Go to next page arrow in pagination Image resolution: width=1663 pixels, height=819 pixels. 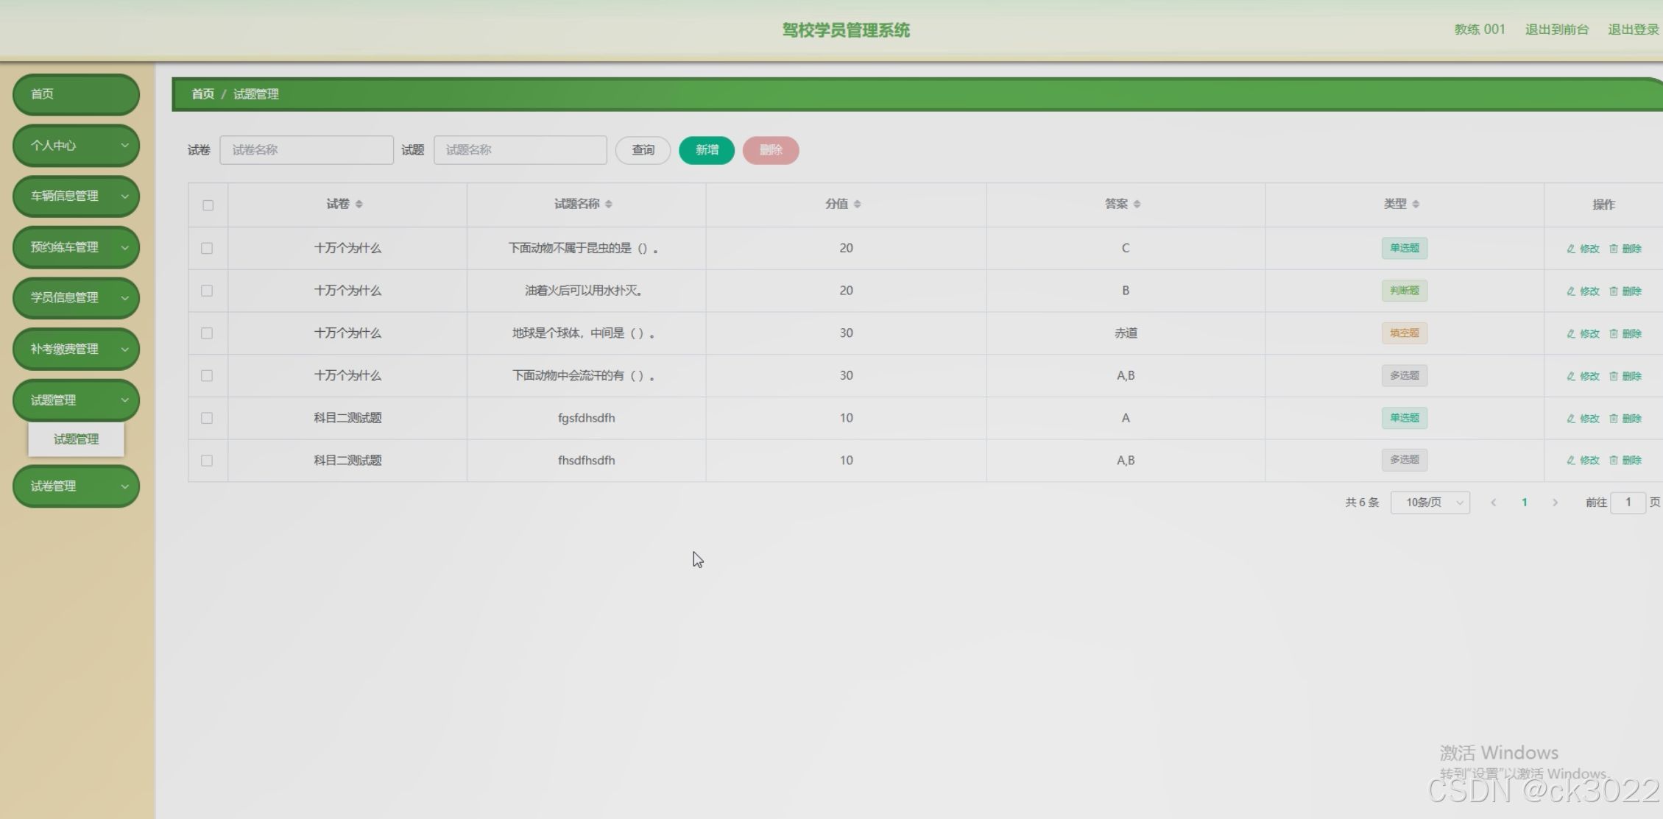point(1555,503)
